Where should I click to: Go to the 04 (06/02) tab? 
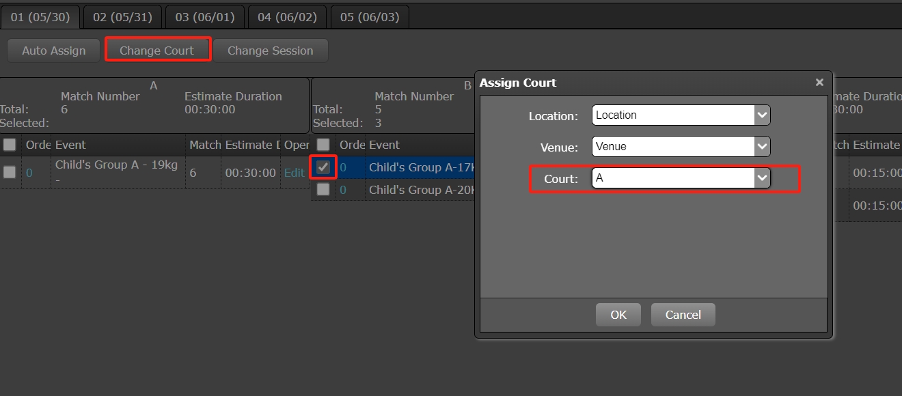pos(287,17)
